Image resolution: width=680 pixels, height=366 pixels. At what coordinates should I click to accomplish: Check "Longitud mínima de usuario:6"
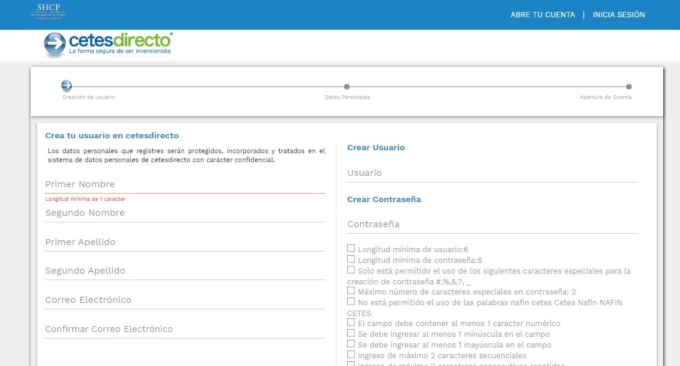[351, 247]
